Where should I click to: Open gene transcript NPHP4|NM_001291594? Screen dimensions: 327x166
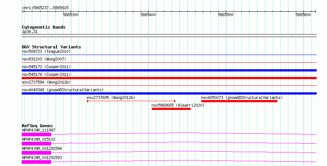(x=42, y=148)
